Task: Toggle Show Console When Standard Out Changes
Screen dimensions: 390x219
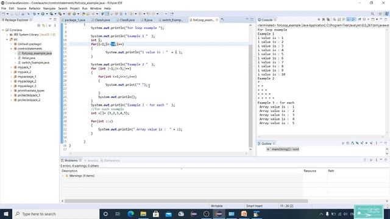Action: [x=349, y=19]
